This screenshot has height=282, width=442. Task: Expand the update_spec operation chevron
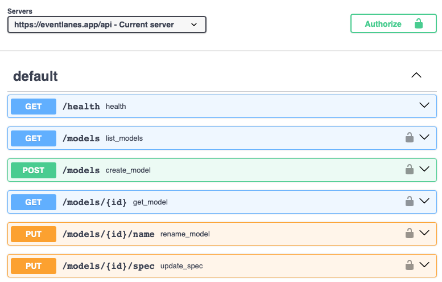(x=424, y=265)
